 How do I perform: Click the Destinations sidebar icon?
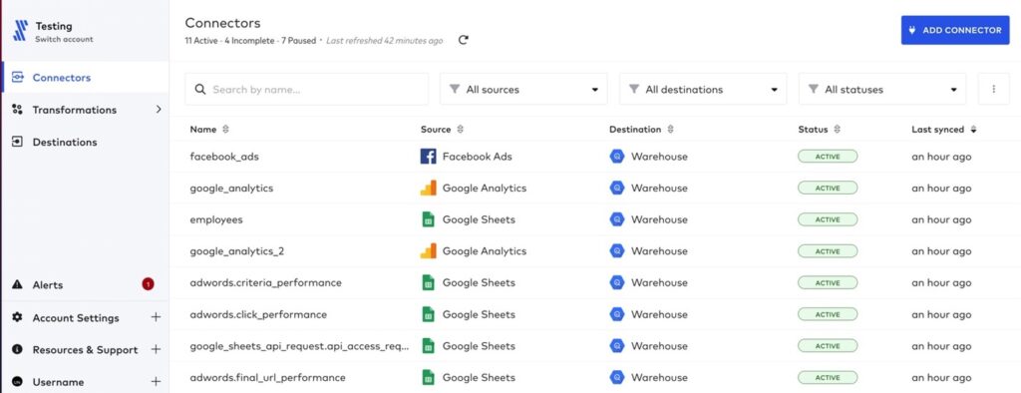coord(18,142)
